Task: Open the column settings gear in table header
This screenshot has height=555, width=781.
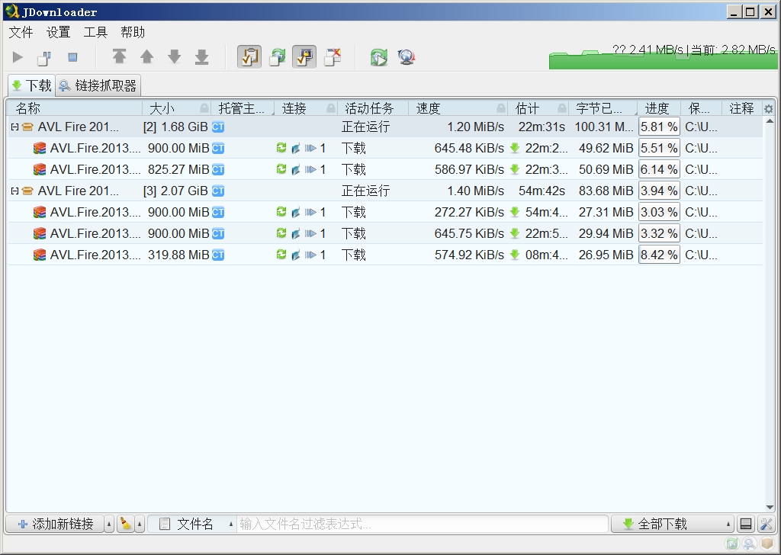Action: coord(769,108)
